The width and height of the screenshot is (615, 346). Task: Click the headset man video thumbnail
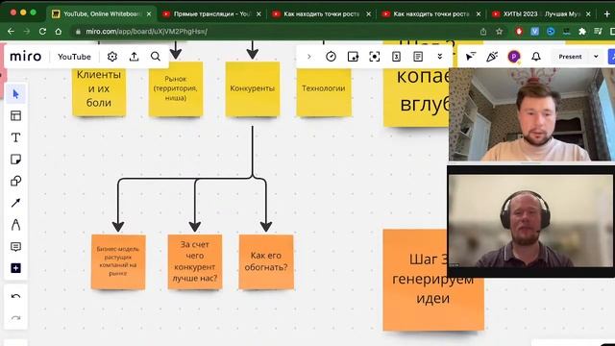click(x=530, y=221)
